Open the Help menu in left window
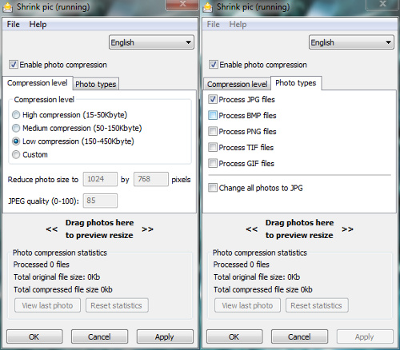 pyautogui.click(x=38, y=24)
